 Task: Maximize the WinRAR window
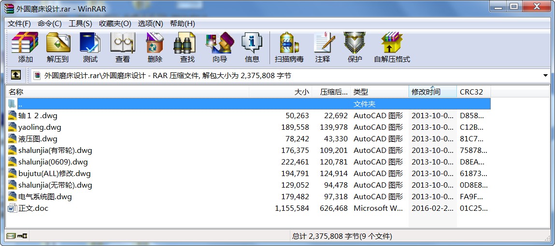tap(514, 6)
